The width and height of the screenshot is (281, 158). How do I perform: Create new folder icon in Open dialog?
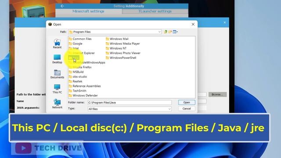(170, 32)
